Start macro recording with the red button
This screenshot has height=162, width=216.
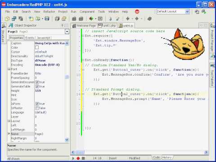(78, 158)
